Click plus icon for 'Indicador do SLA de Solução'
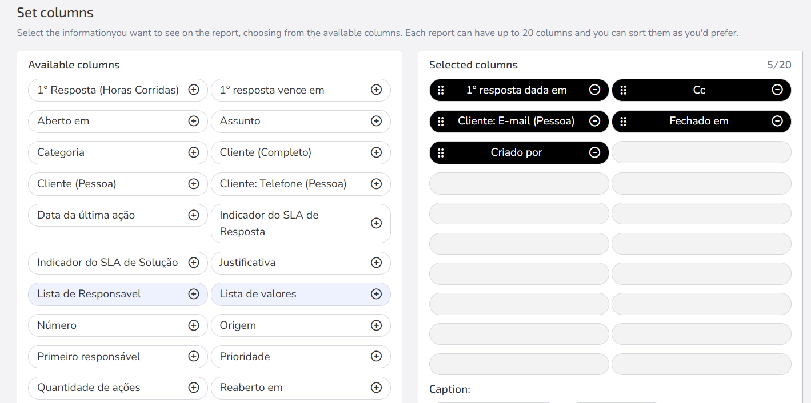Image resolution: width=811 pixels, height=403 pixels. [194, 263]
